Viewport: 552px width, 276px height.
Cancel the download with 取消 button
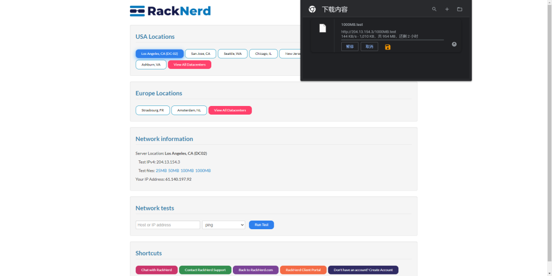(x=369, y=47)
